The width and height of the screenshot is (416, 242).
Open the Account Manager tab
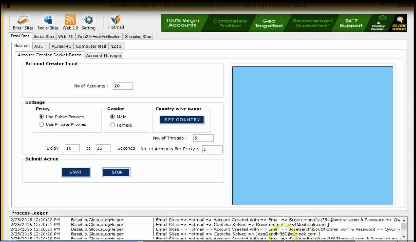click(x=104, y=56)
